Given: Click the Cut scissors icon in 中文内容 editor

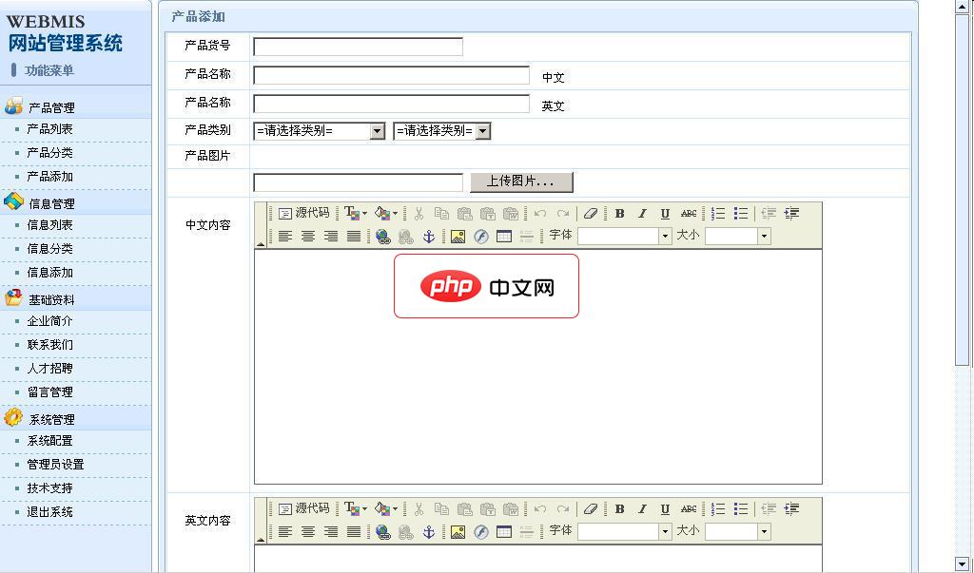Looking at the screenshot, I should pos(419,214).
